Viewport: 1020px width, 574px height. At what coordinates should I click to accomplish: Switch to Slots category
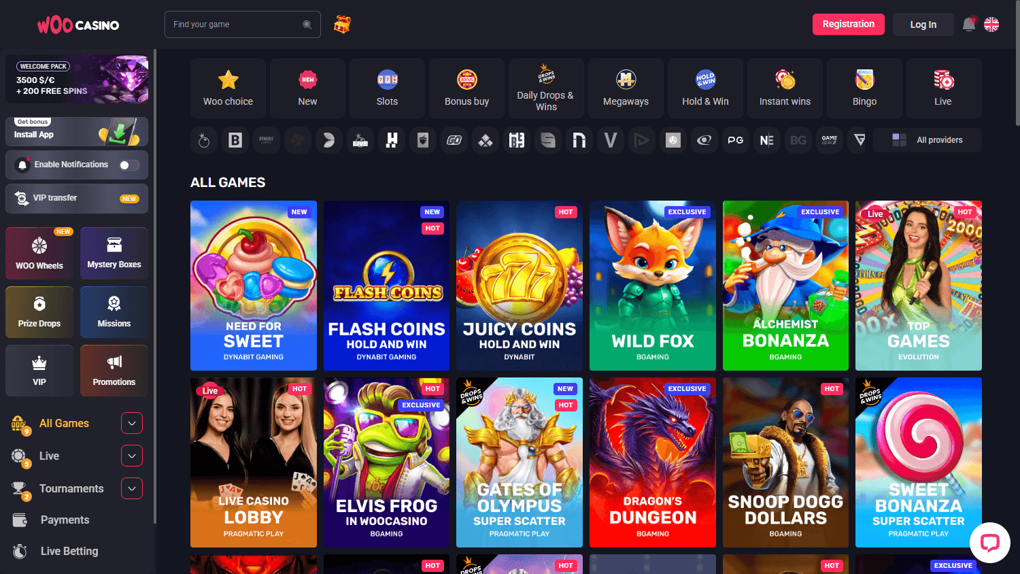point(387,88)
